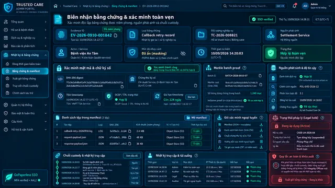Open the notification bell

294,6
